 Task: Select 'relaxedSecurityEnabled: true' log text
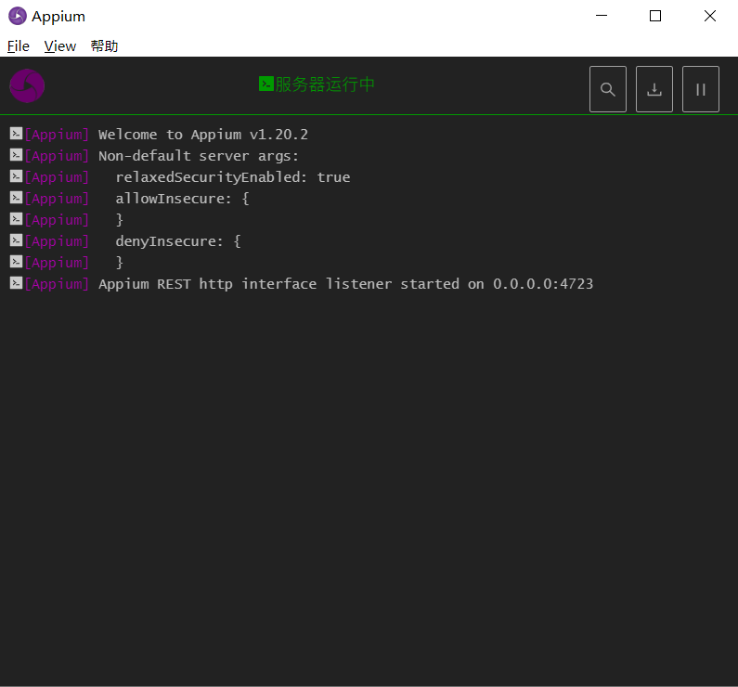(x=233, y=177)
